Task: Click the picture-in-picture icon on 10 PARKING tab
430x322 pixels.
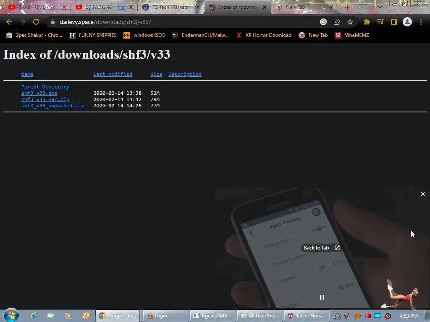Action: pos(121,7)
